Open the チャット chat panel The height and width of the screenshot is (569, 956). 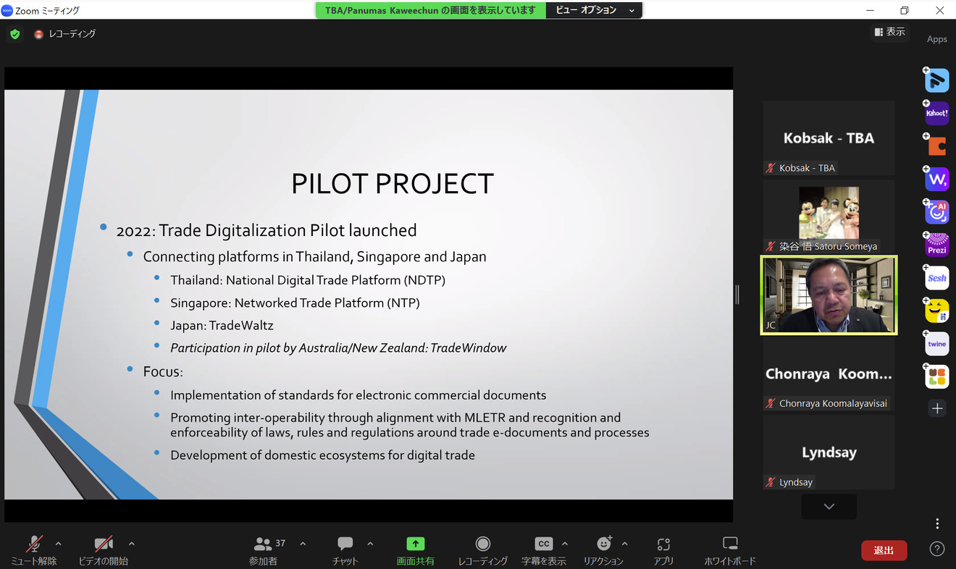pos(345,551)
